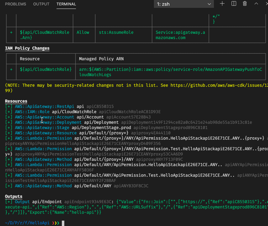
Task: Click the split terminal icon
Action: coord(234,4)
